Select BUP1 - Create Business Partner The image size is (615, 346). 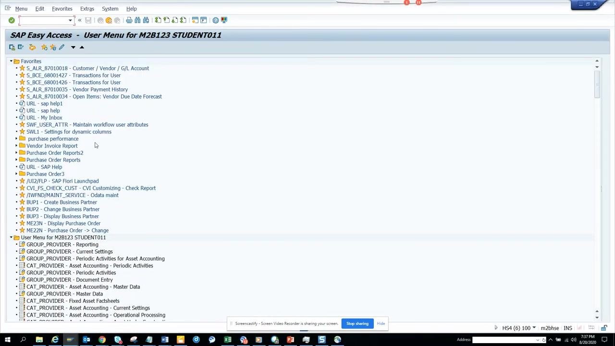pyautogui.click(x=61, y=202)
